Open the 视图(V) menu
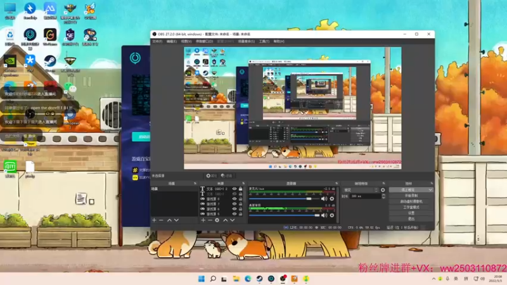Viewport: 507px width, 285px height. pos(186,41)
